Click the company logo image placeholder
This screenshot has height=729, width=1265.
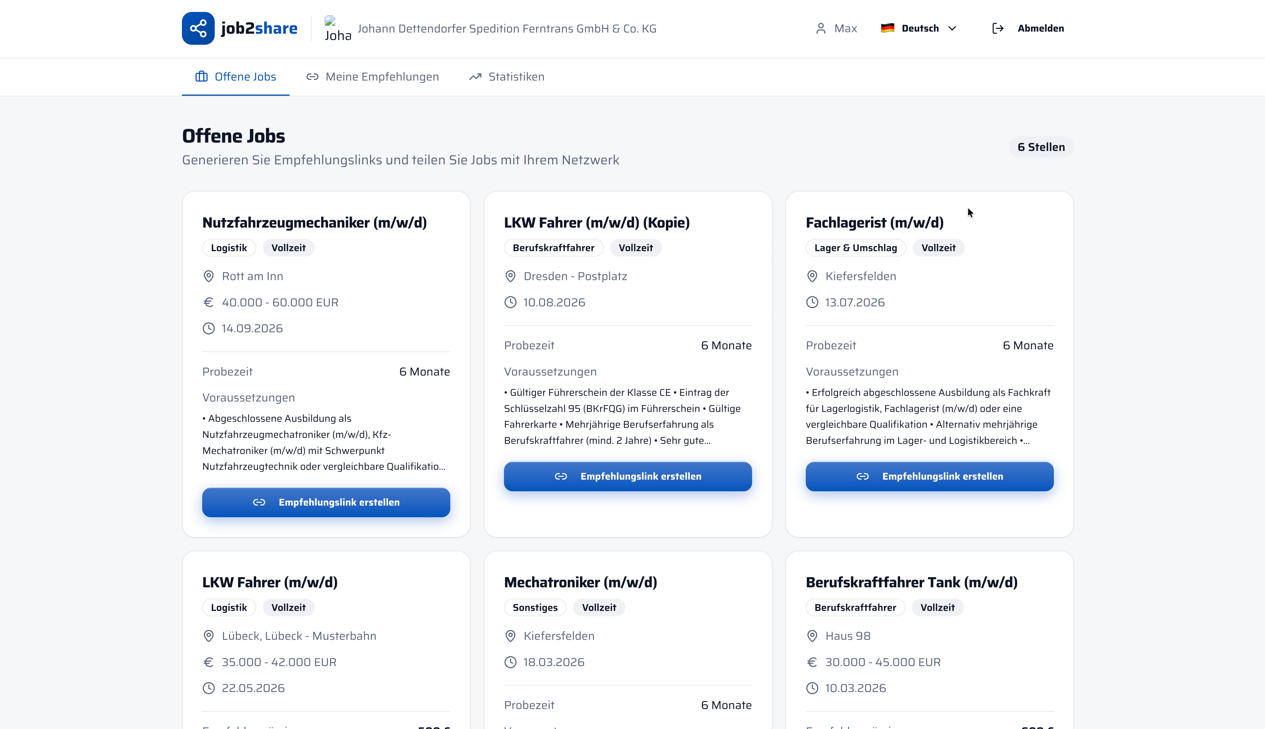(338, 29)
